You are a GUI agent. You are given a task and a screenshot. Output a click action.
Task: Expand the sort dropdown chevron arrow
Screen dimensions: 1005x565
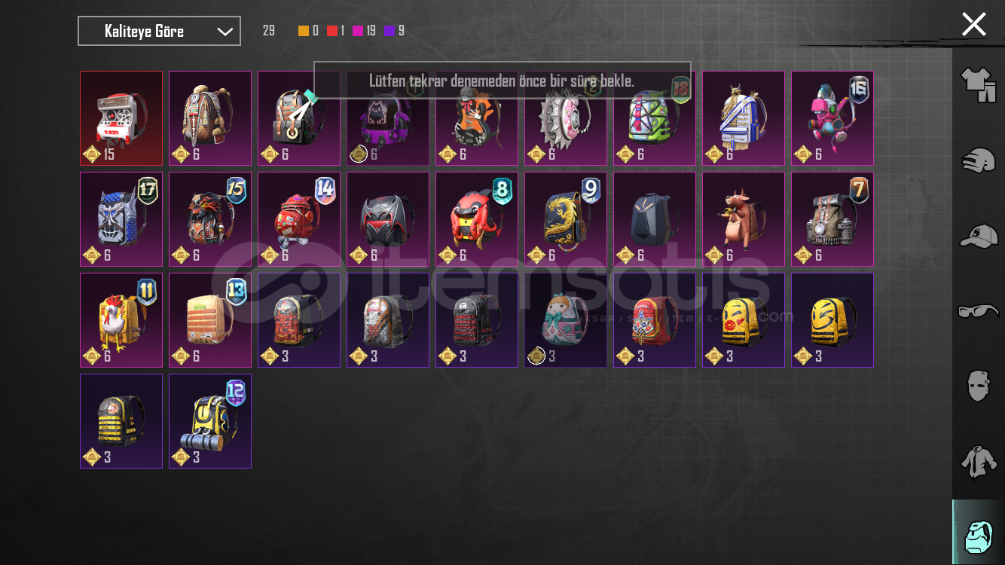(225, 32)
